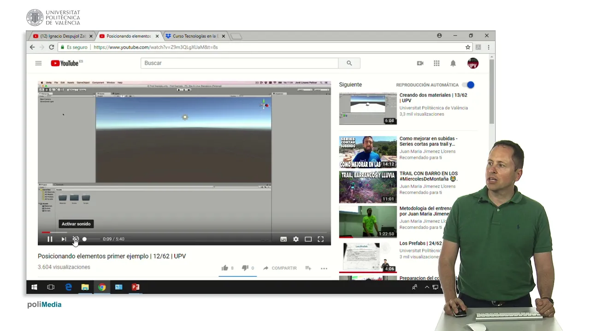Like the video with thumbs up

pyautogui.click(x=225, y=268)
